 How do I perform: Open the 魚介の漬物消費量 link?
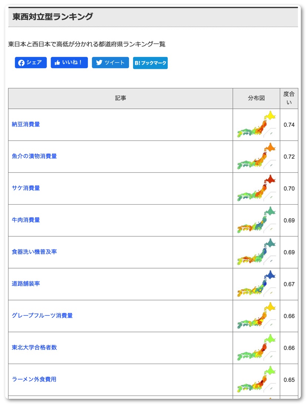click(34, 156)
